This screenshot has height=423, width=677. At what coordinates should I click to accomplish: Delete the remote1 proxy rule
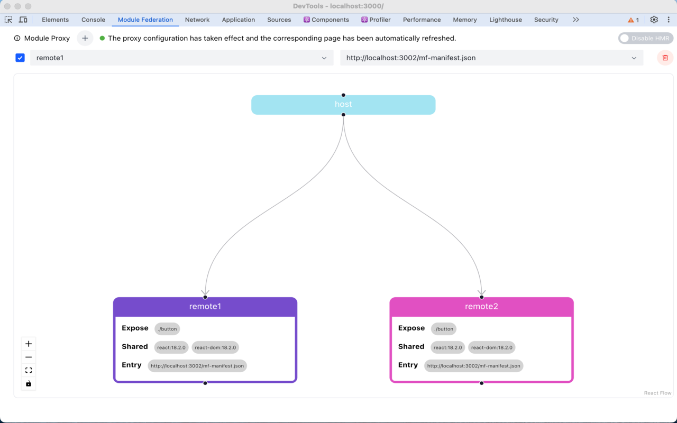665,58
